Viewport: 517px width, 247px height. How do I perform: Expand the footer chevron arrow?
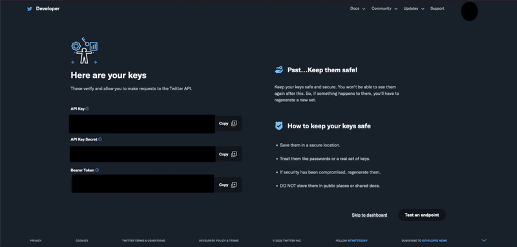pyautogui.click(x=484, y=241)
